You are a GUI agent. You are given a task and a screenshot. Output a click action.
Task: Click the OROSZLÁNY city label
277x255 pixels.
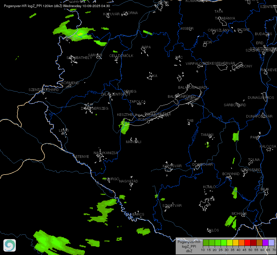pos(218,30)
